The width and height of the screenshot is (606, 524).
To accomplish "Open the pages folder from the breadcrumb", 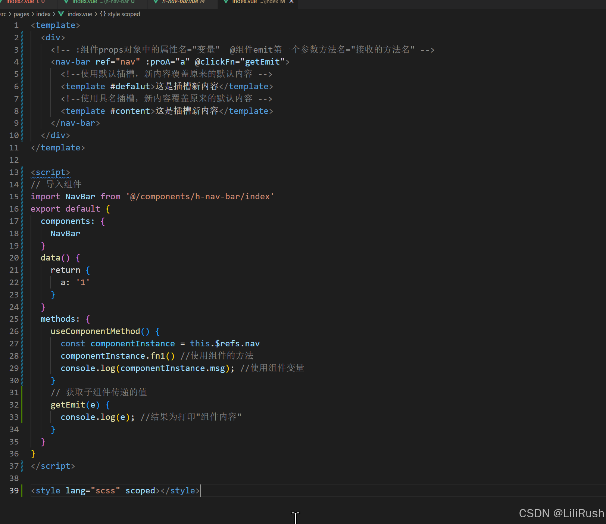I will (21, 14).
